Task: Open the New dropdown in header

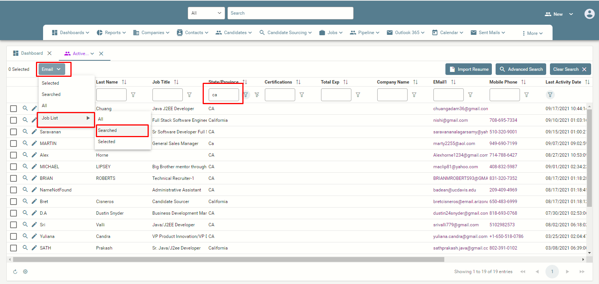Action: point(559,14)
